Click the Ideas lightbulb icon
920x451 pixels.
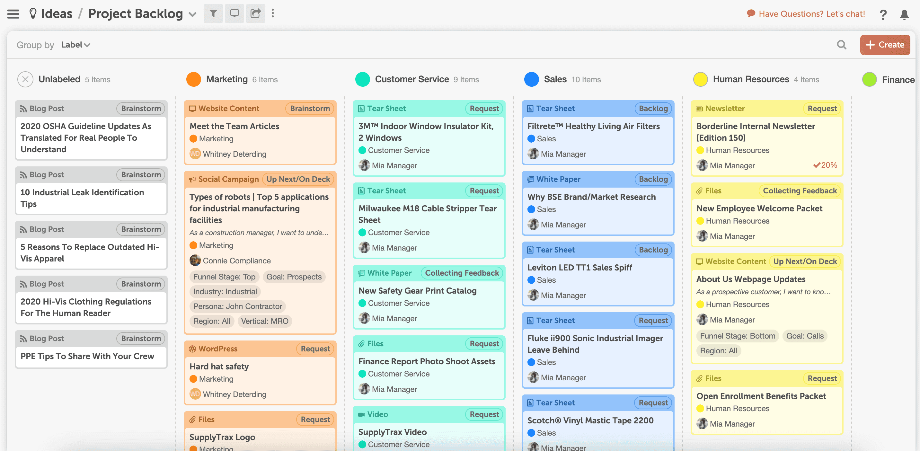tap(33, 13)
